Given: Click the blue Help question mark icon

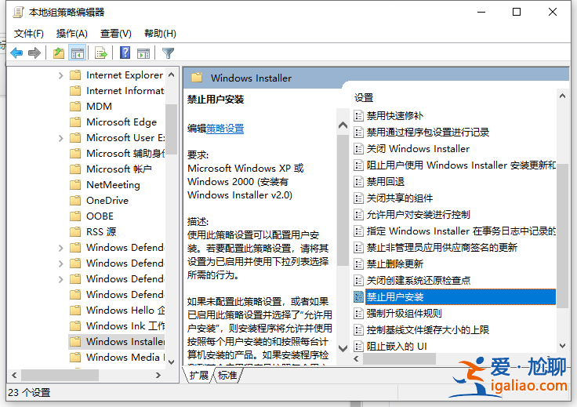Looking at the screenshot, I should [125, 53].
